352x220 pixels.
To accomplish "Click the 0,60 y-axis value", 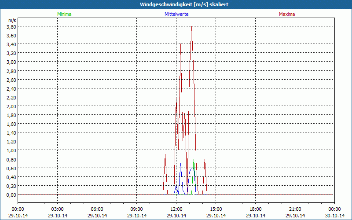I will pos(11,168).
